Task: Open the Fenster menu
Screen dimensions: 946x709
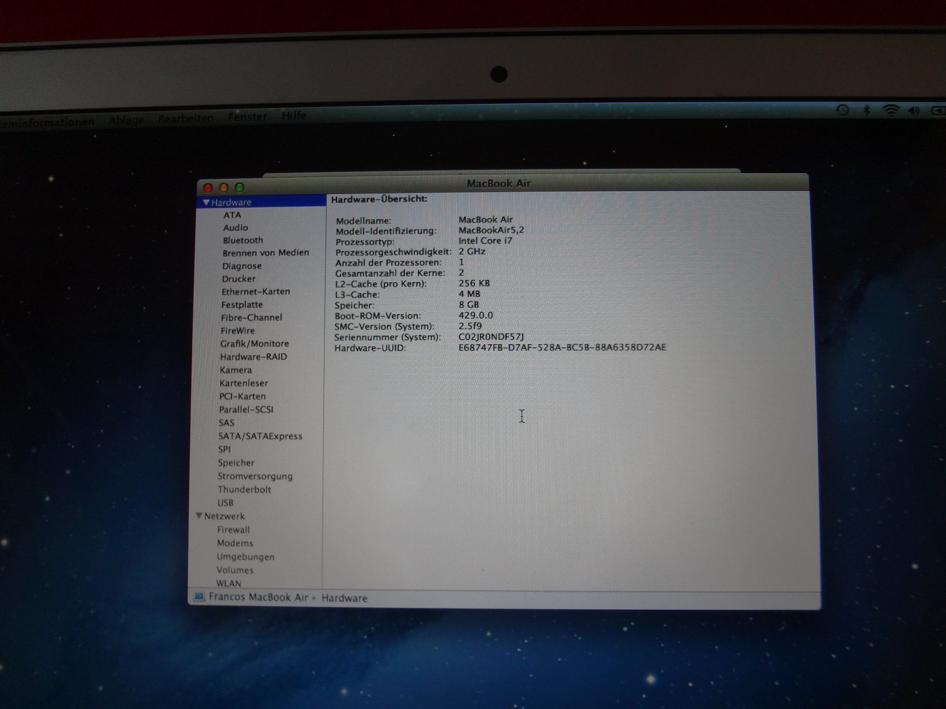Action: click(x=247, y=117)
